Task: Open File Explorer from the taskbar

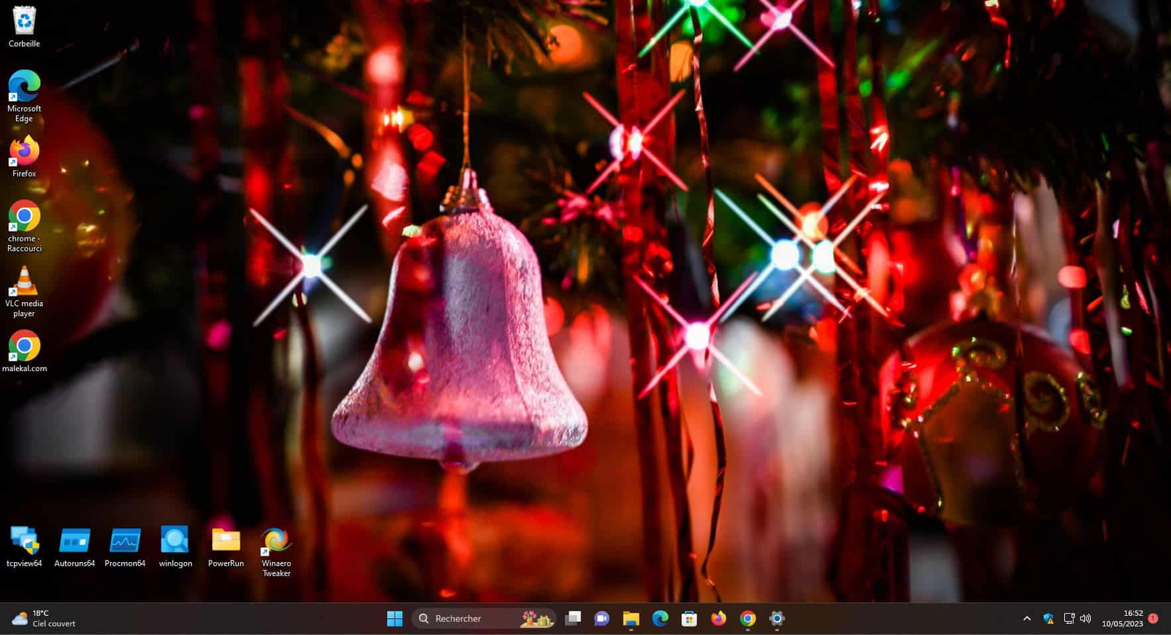Action: click(x=631, y=618)
